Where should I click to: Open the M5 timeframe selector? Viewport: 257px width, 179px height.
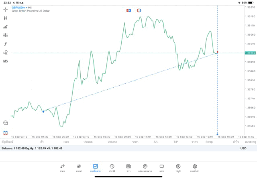pos(6,61)
